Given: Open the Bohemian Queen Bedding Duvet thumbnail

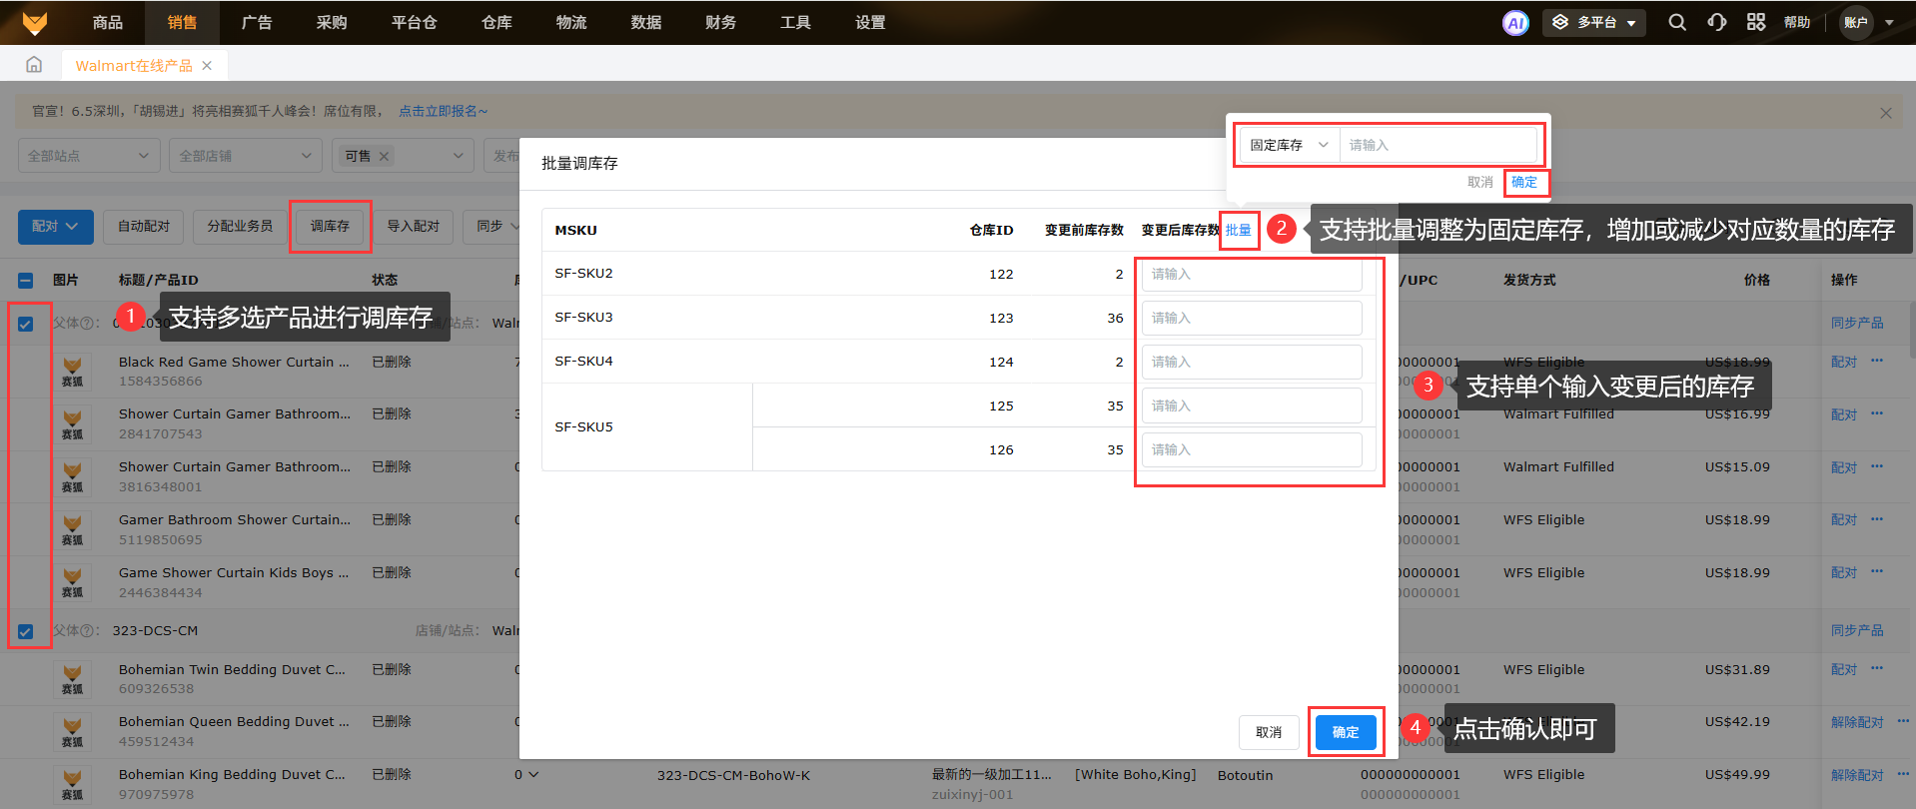Looking at the screenshot, I should 72,731.
